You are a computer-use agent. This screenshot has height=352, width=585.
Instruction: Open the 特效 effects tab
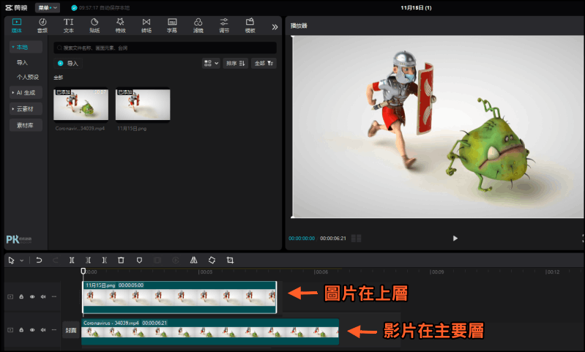coord(120,26)
